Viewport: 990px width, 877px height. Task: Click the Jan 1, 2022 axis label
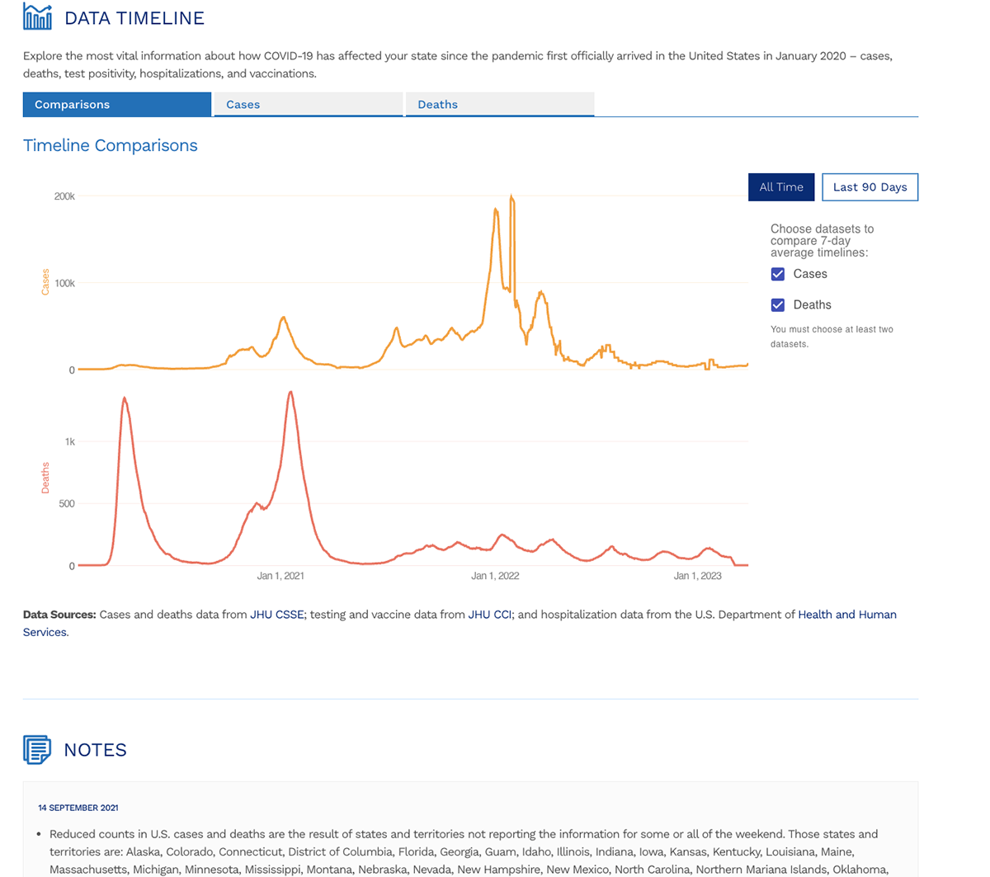494,575
